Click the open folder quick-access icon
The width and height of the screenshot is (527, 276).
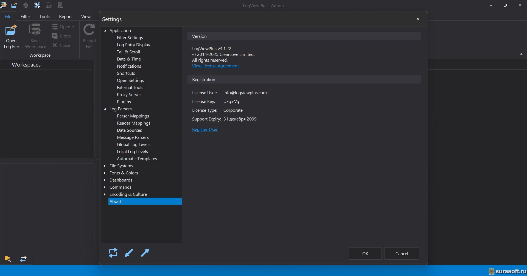tap(14, 5)
